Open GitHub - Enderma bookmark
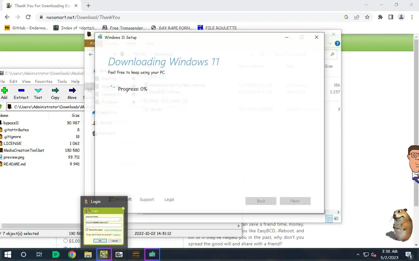The image size is (419, 261). (x=27, y=28)
